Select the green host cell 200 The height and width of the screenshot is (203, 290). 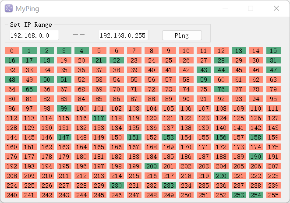(152, 166)
